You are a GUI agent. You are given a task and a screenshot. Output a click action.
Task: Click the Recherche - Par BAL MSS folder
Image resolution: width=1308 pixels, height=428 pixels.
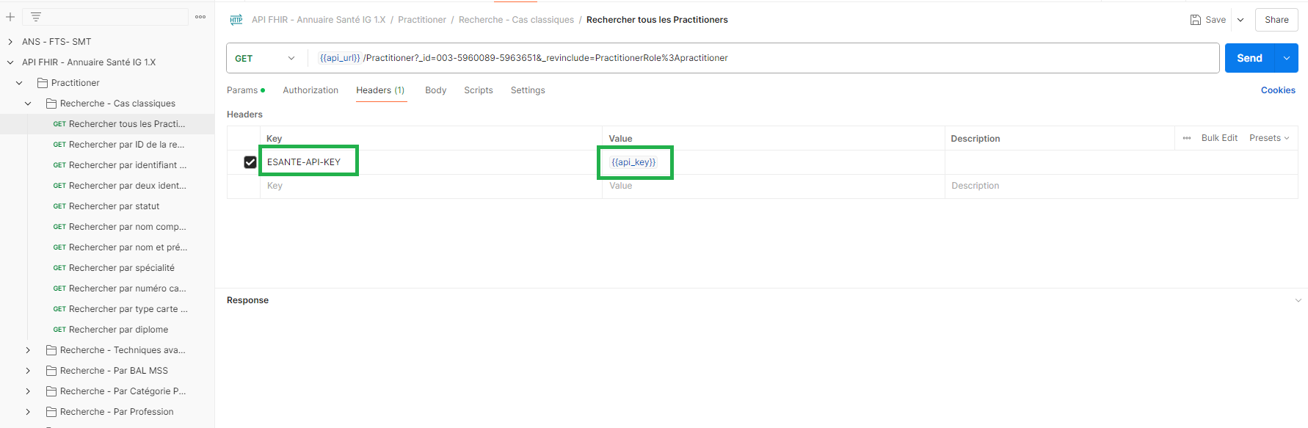[114, 371]
